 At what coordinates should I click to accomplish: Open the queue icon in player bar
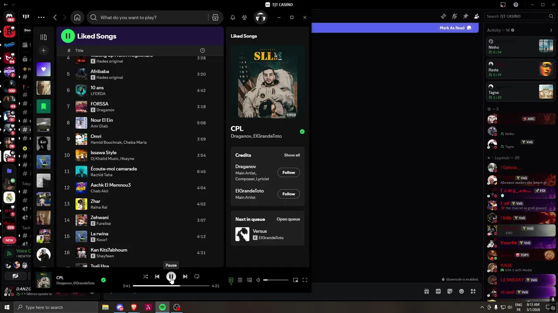(240, 280)
